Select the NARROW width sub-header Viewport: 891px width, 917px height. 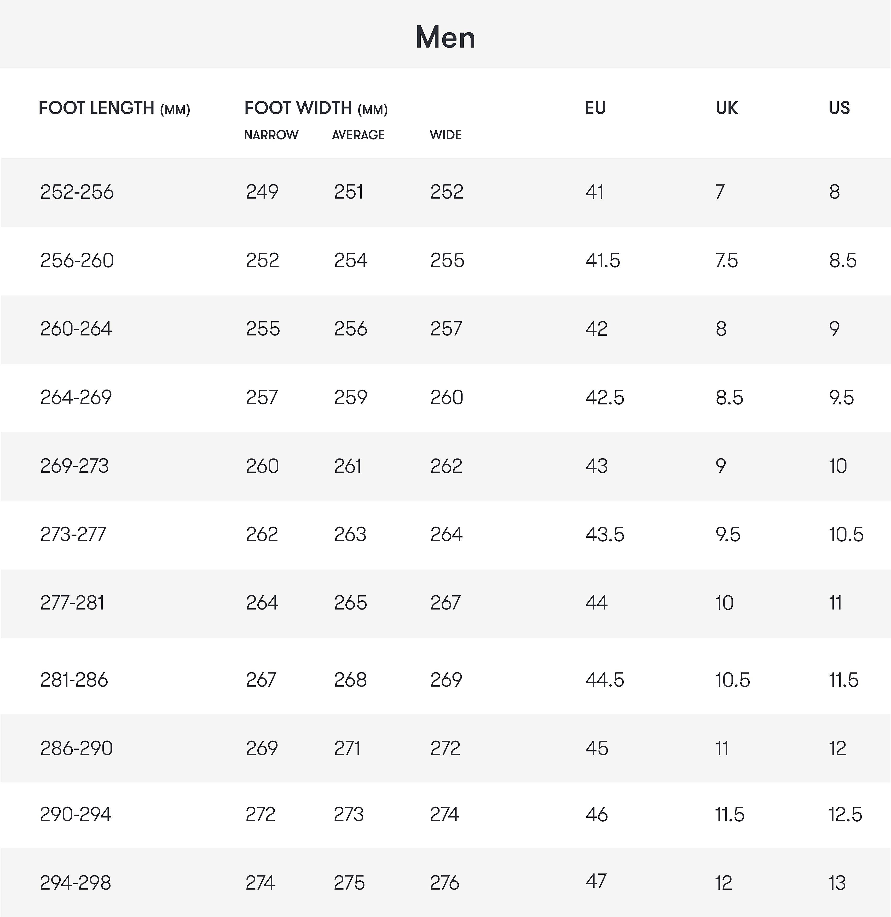pyautogui.click(x=271, y=135)
